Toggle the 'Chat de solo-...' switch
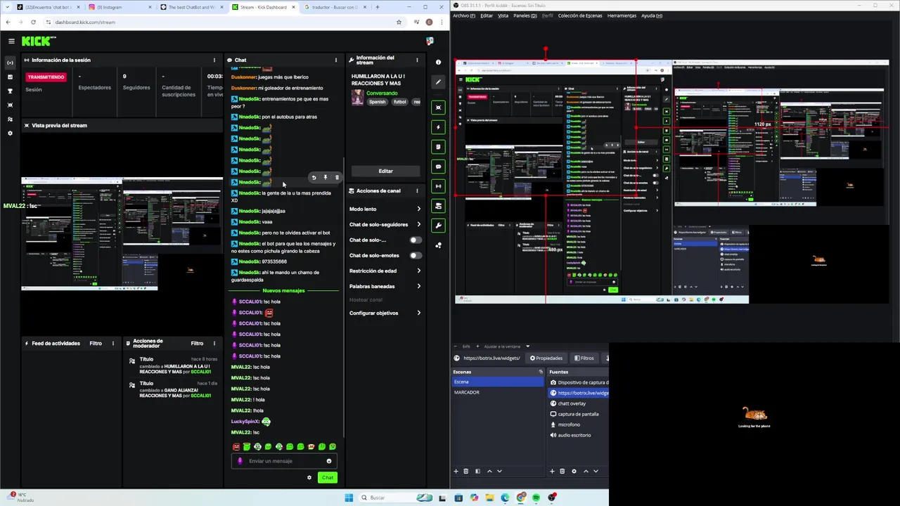This screenshot has width=900, height=506. (416, 240)
